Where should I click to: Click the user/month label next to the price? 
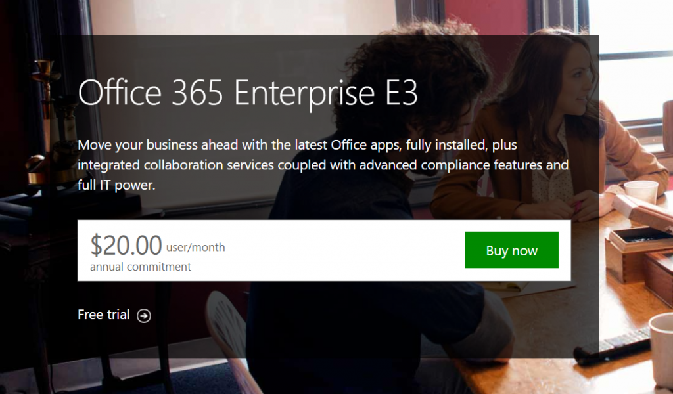[195, 248]
